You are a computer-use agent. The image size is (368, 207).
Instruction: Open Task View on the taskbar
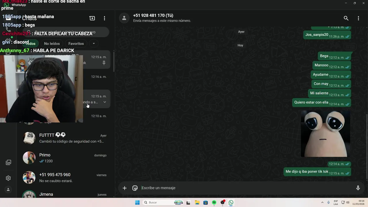tap(188, 202)
